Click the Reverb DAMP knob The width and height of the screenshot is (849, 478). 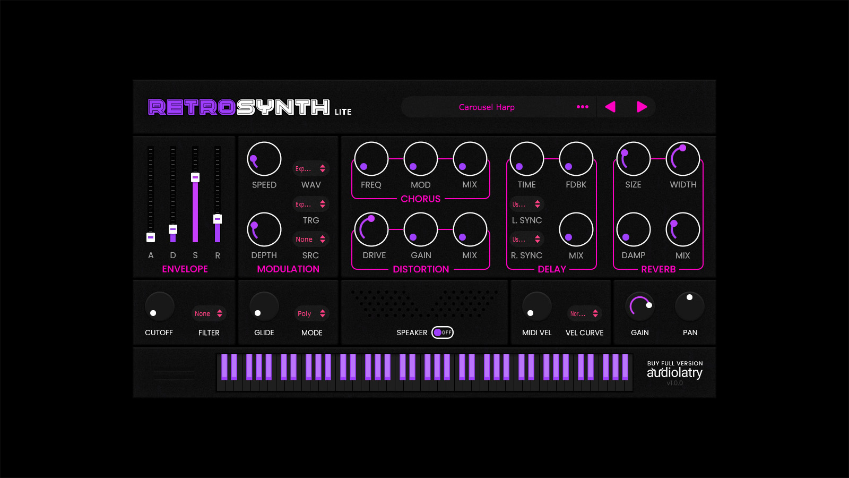tap(634, 229)
